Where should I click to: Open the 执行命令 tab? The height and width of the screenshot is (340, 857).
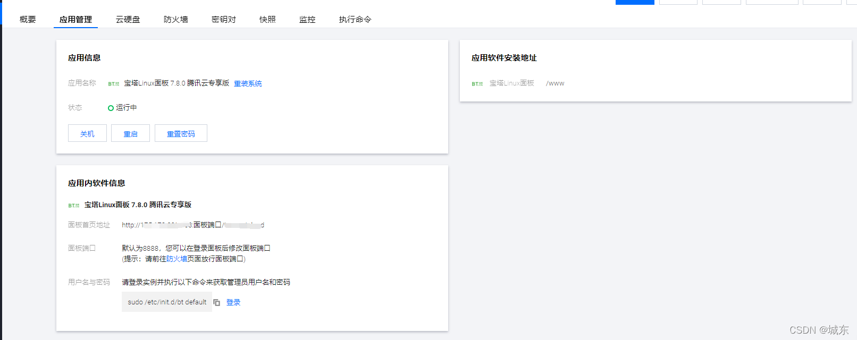pos(355,19)
